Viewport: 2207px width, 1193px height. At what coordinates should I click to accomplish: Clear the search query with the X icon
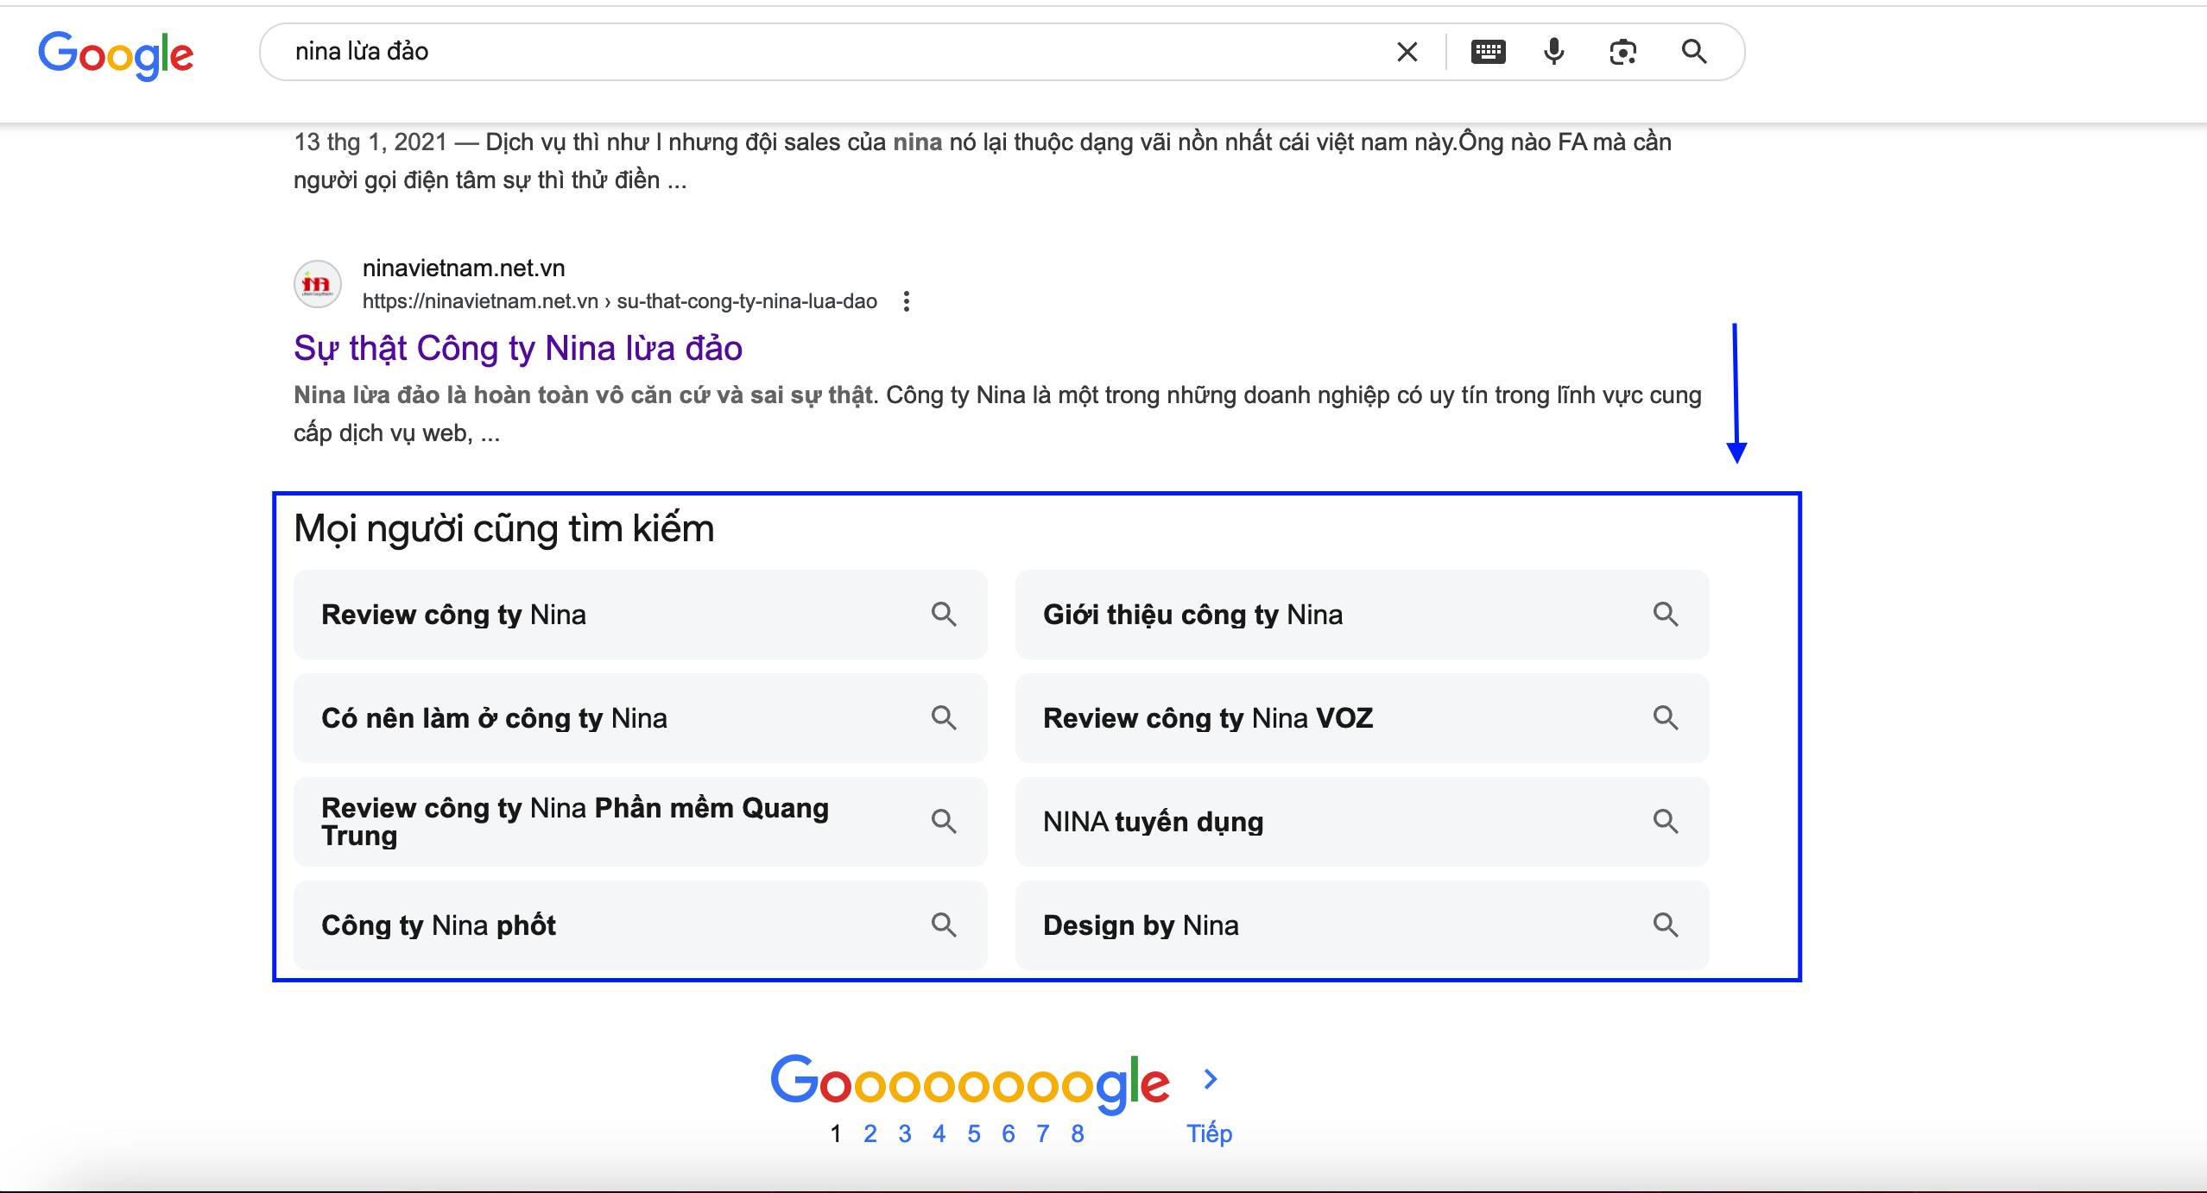[x=1407, y=52]
